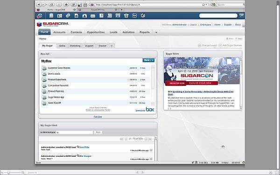Delete the Ollie Cooper feed entry
The height and width of the screenshot is (175, 280).
pos(151,159)
